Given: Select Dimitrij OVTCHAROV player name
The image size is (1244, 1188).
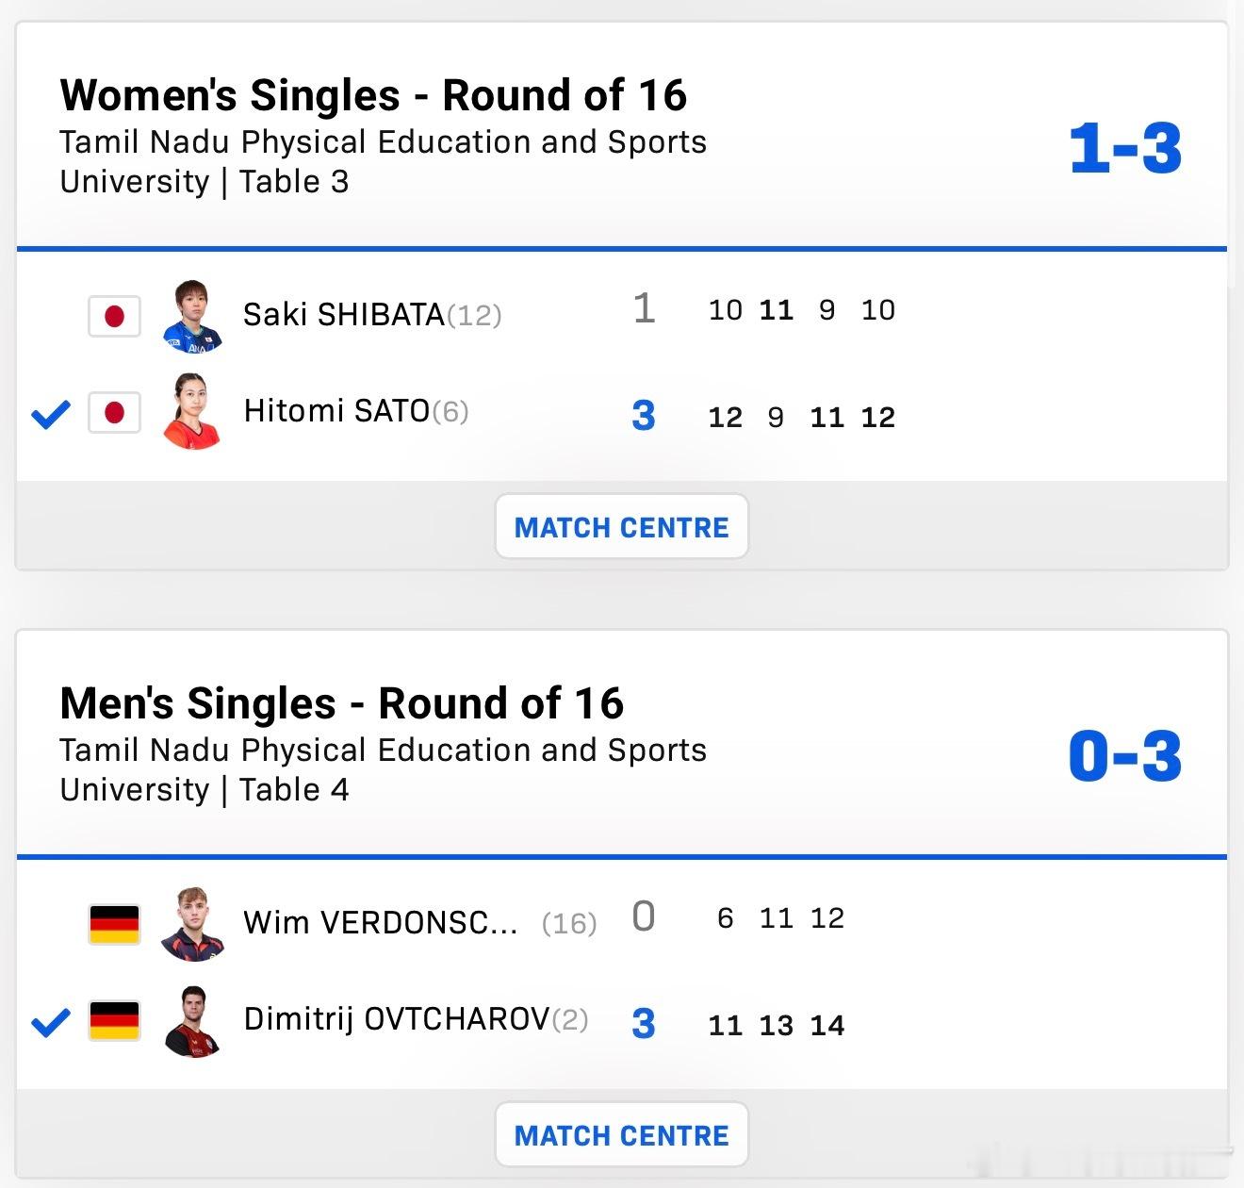Looking at the screenshot, I should (x=397, y=1019).
